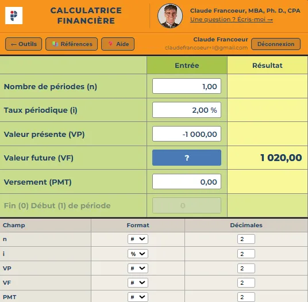This screenshot has height=302, width=308.
Task: Open the Format dropdown for VP
Action: pyautogui.click(x=138, y=269)
